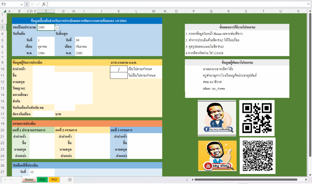Click text หากติดรหัสผ่าน ใส่ 123456
312x184 pixels.
(204, 53)
